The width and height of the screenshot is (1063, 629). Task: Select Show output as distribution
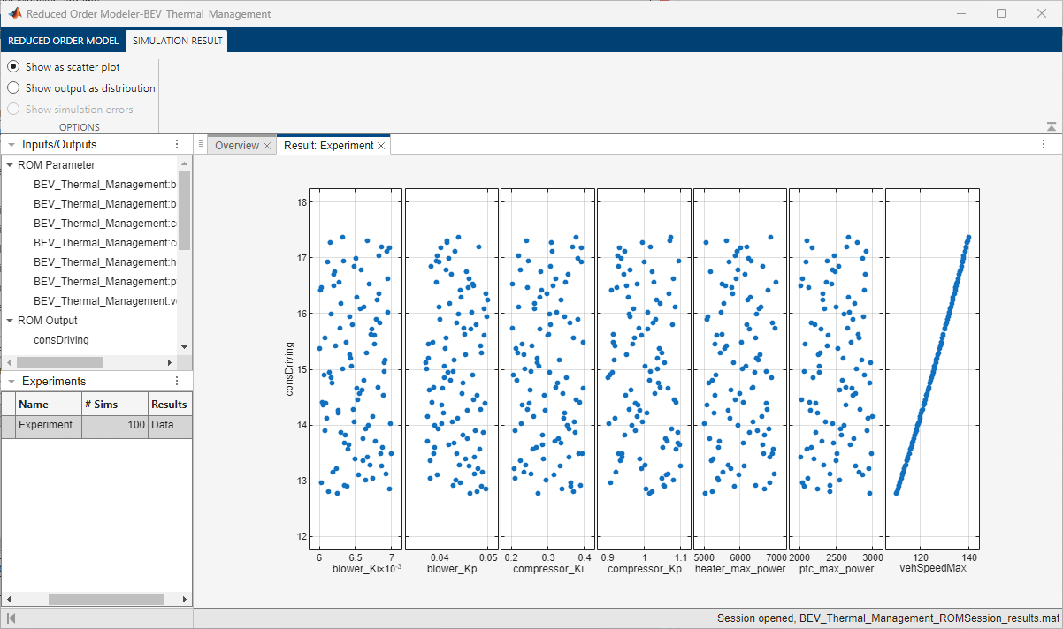[x=13, y=87]
